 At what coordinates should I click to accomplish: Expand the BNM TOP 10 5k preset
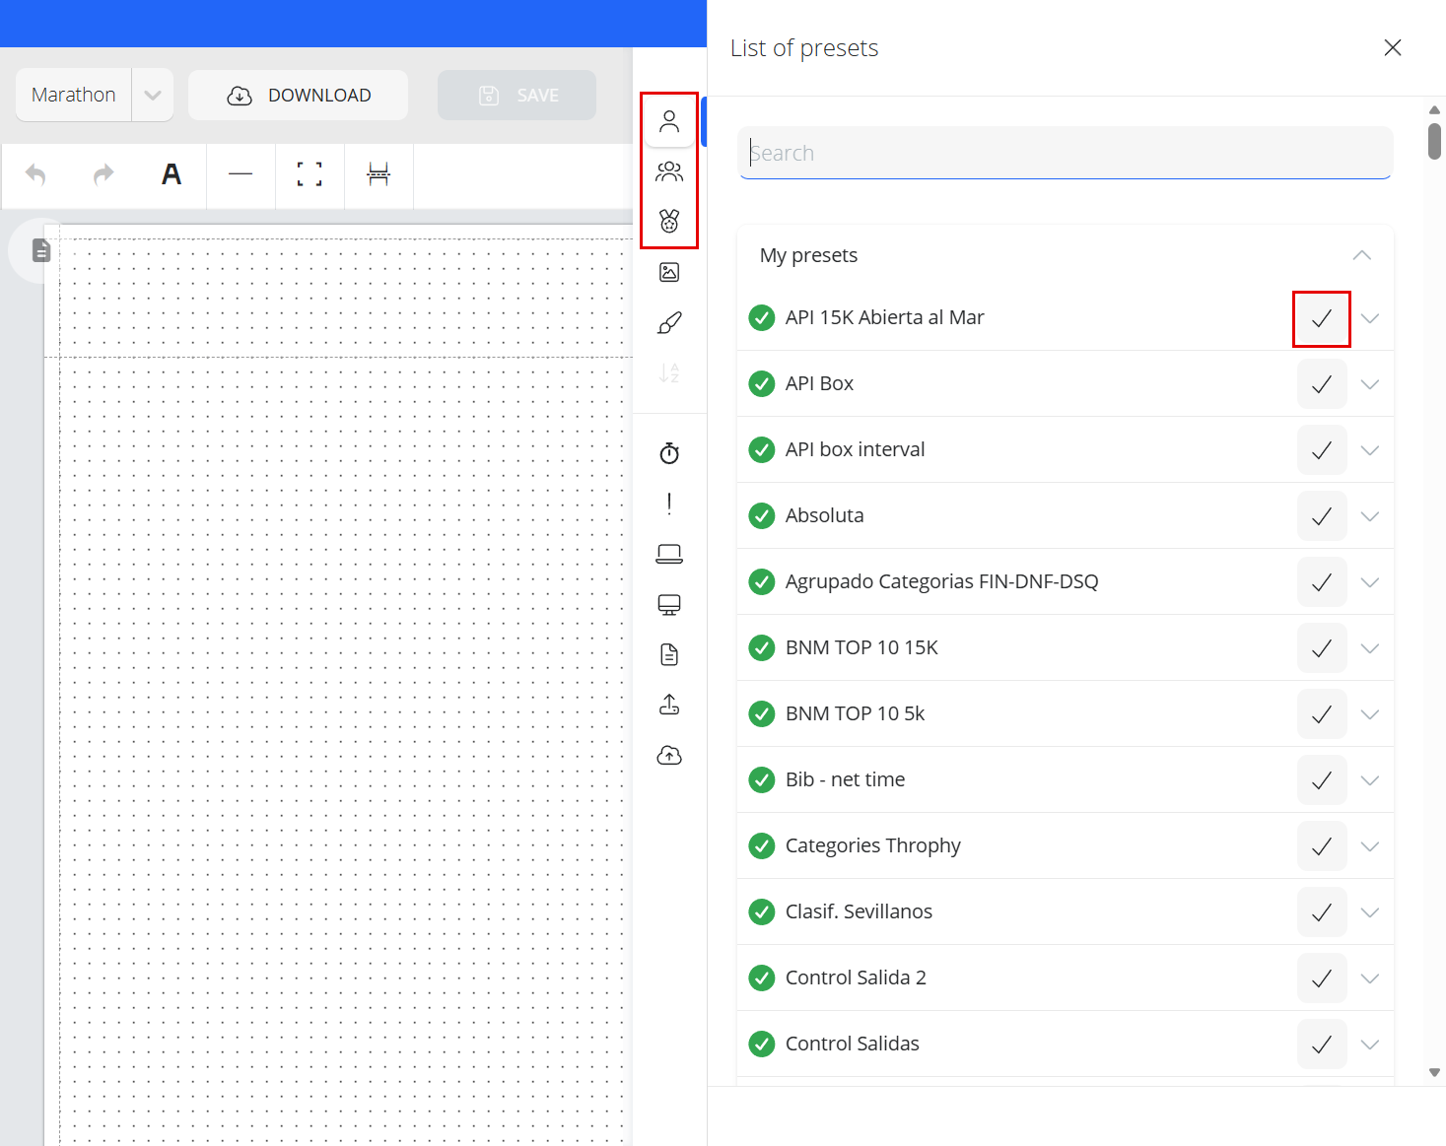1370,714
